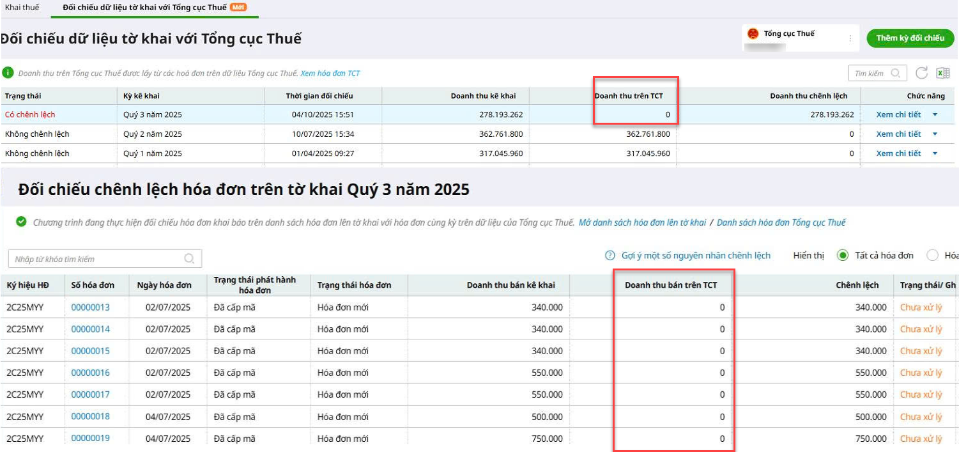Image resolution: width=959 pixels, height=452 pixels.
Task: Click the refresh icon beside the search box
Action: (x=921, y=73)
